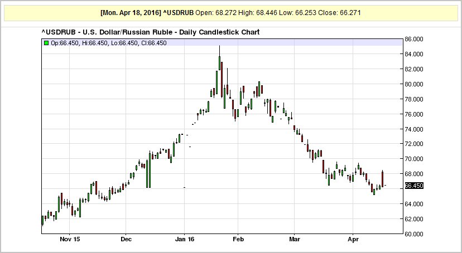This screenshot has width=462, height=253.
Task: Click the 78.000 y-axis label
Action: click(414, 99)
